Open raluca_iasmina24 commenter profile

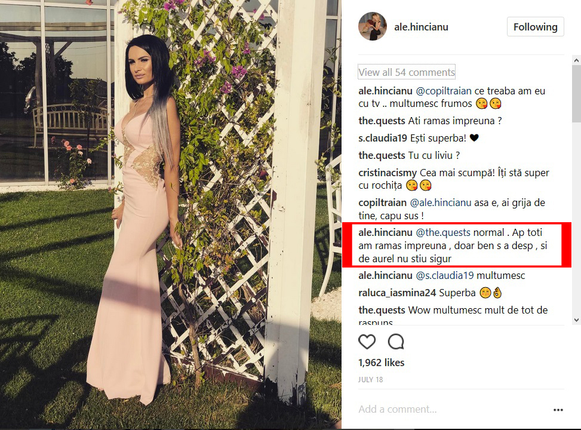(397, 293)
